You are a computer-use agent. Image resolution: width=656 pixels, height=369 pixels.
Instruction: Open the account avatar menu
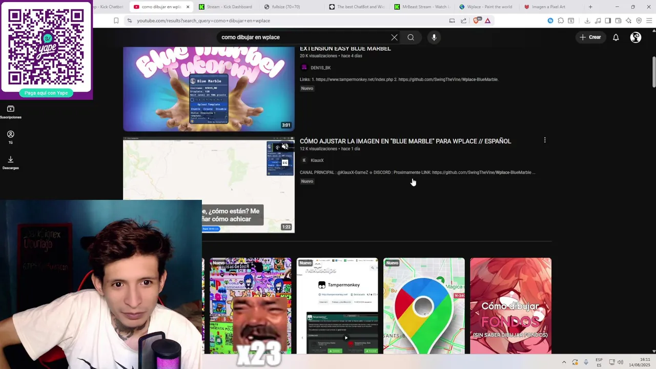coord(635,37)
